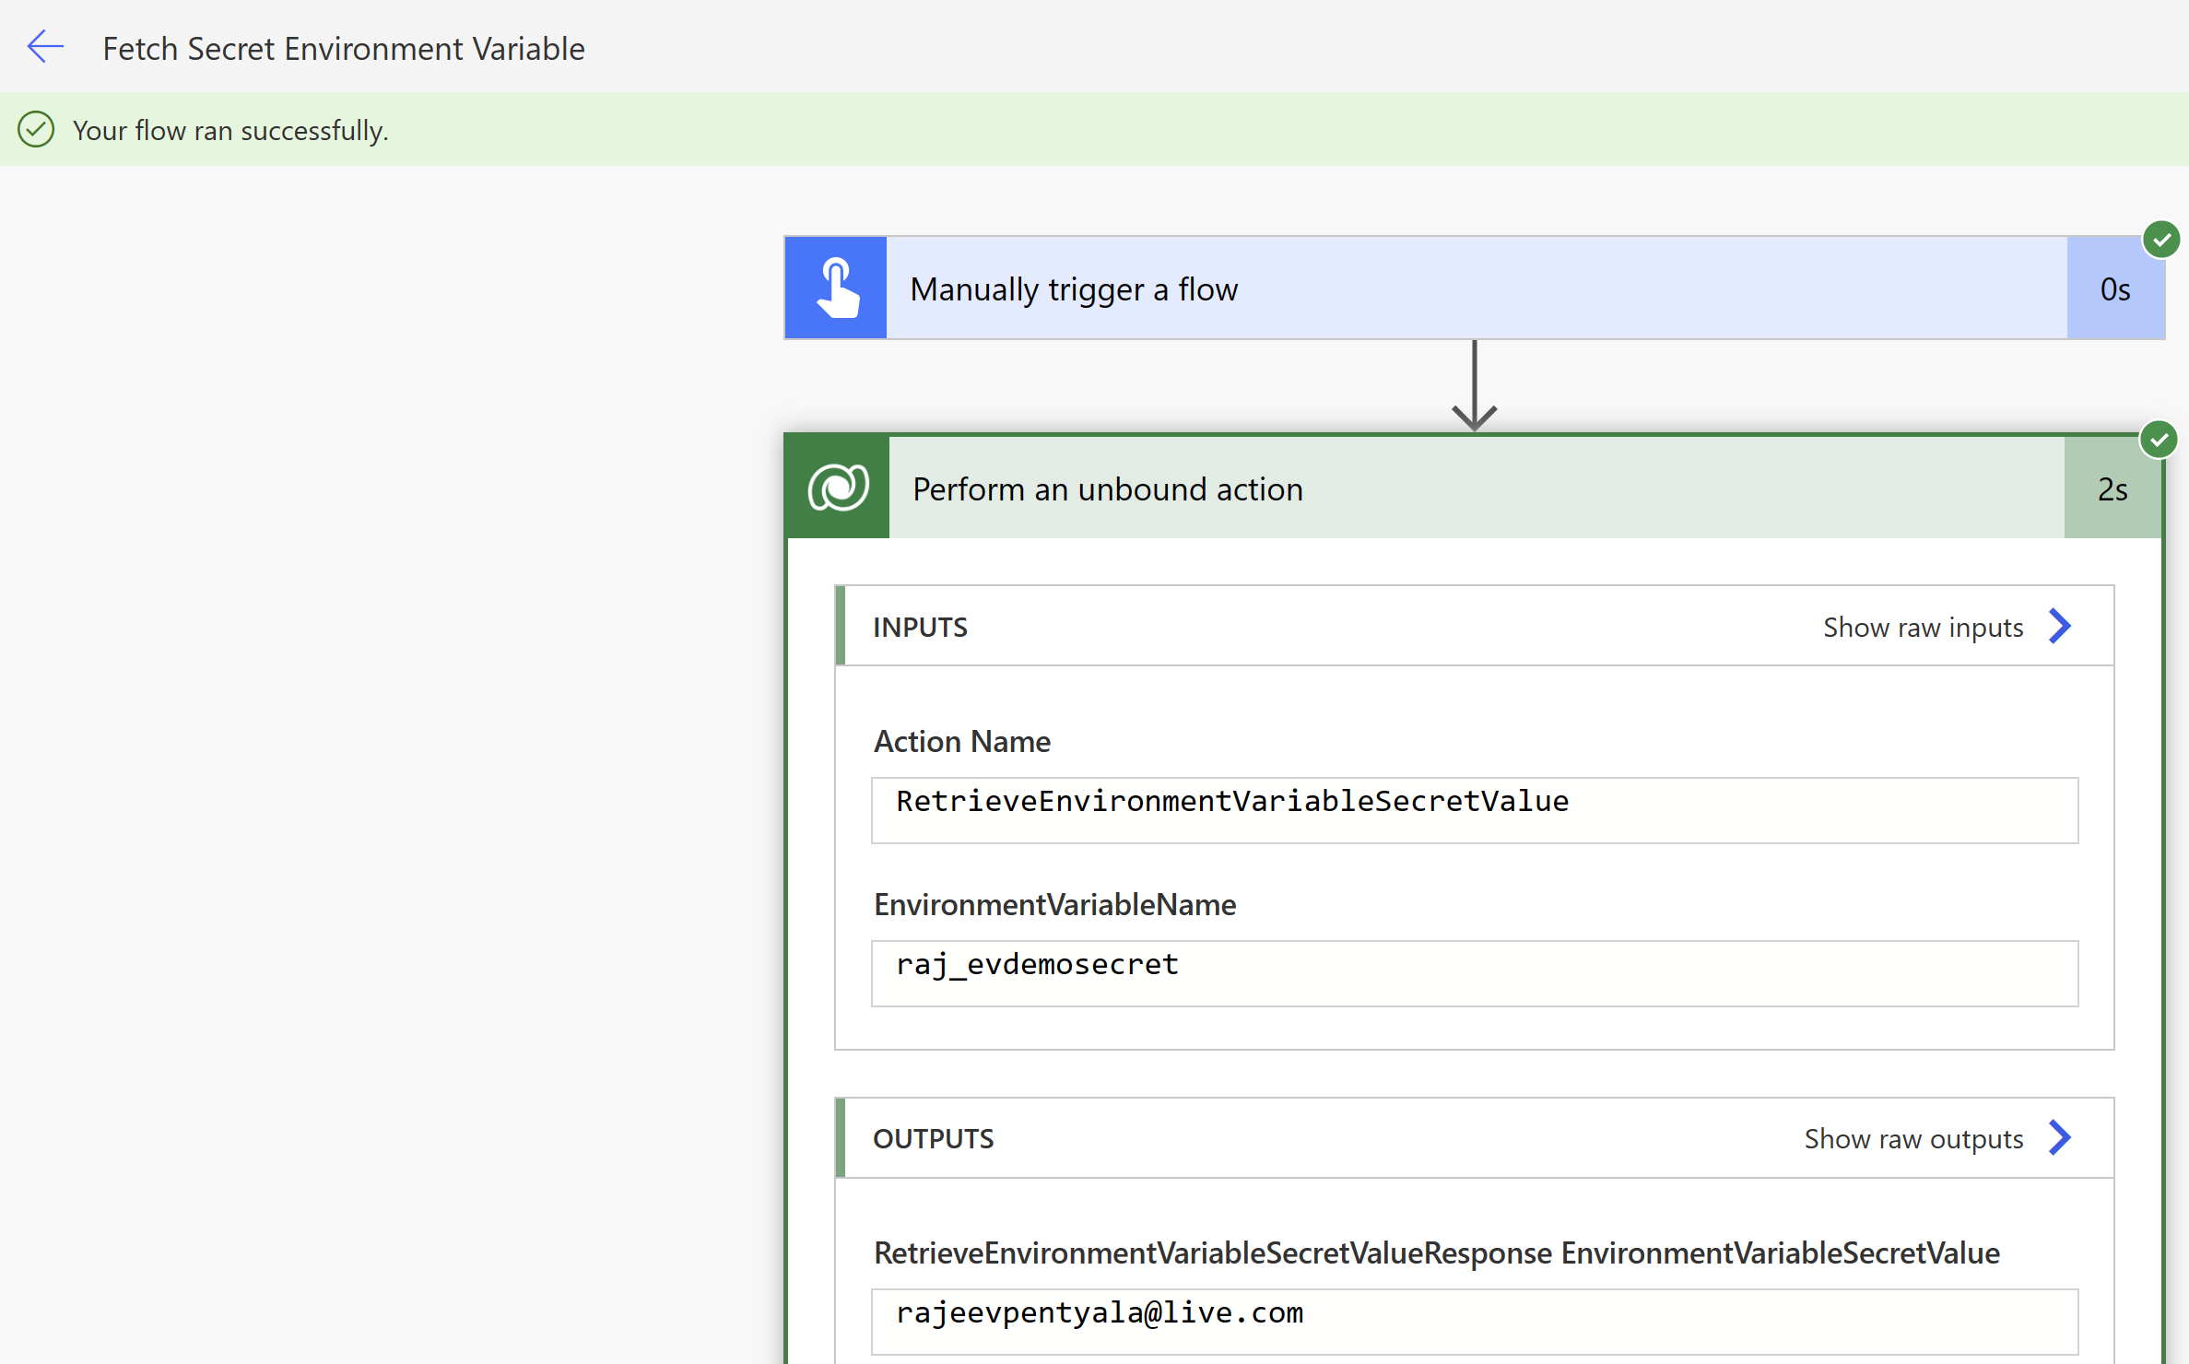Open Show raw inputs link
2189x1364 pixels.
click(x=1923, y=628)
